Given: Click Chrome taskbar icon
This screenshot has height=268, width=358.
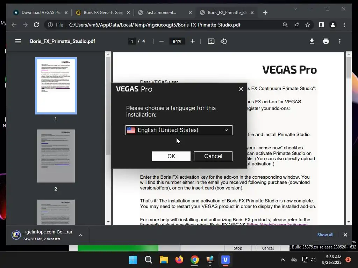Looking at the screenshot, I should (x=194, y=260).
